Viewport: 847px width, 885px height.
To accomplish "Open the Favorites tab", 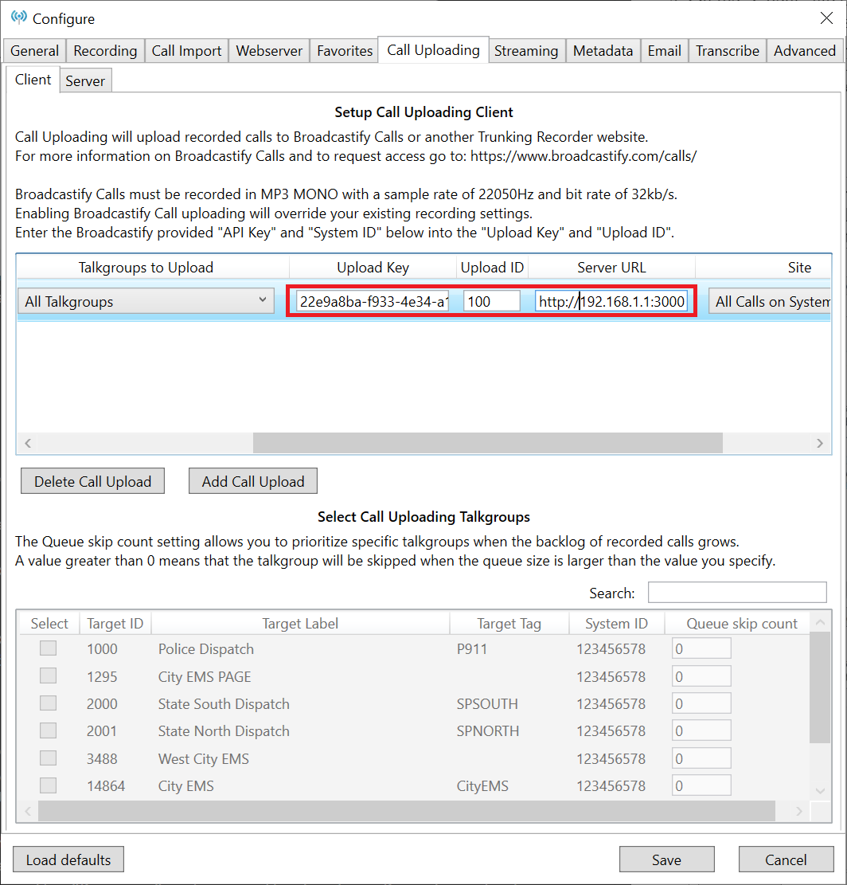I will [x=345, y=51].
